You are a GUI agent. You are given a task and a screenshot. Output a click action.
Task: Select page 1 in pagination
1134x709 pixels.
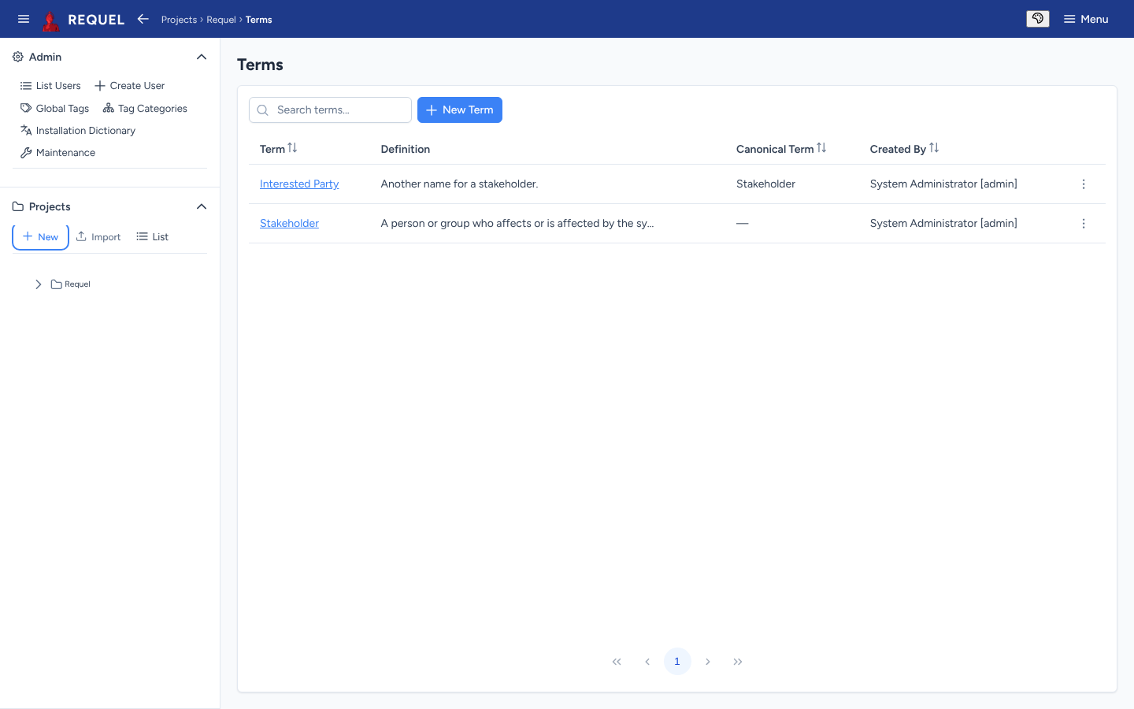677,662
